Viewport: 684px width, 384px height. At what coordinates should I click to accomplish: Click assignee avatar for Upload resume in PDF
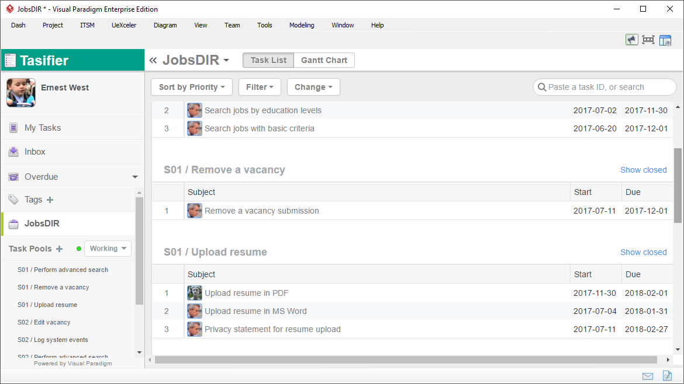[x=195, y=293]
